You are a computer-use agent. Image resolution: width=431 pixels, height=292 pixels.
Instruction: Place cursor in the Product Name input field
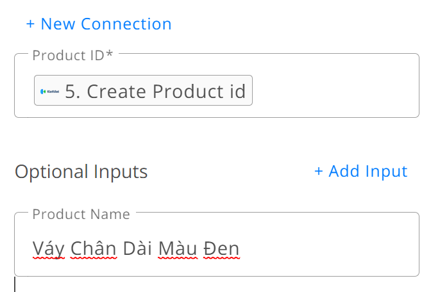click(217, 244)
